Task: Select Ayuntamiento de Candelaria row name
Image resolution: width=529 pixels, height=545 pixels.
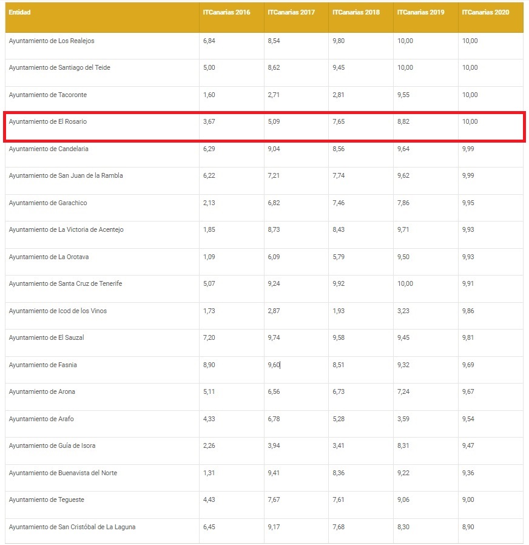Action: click(49, 149)
